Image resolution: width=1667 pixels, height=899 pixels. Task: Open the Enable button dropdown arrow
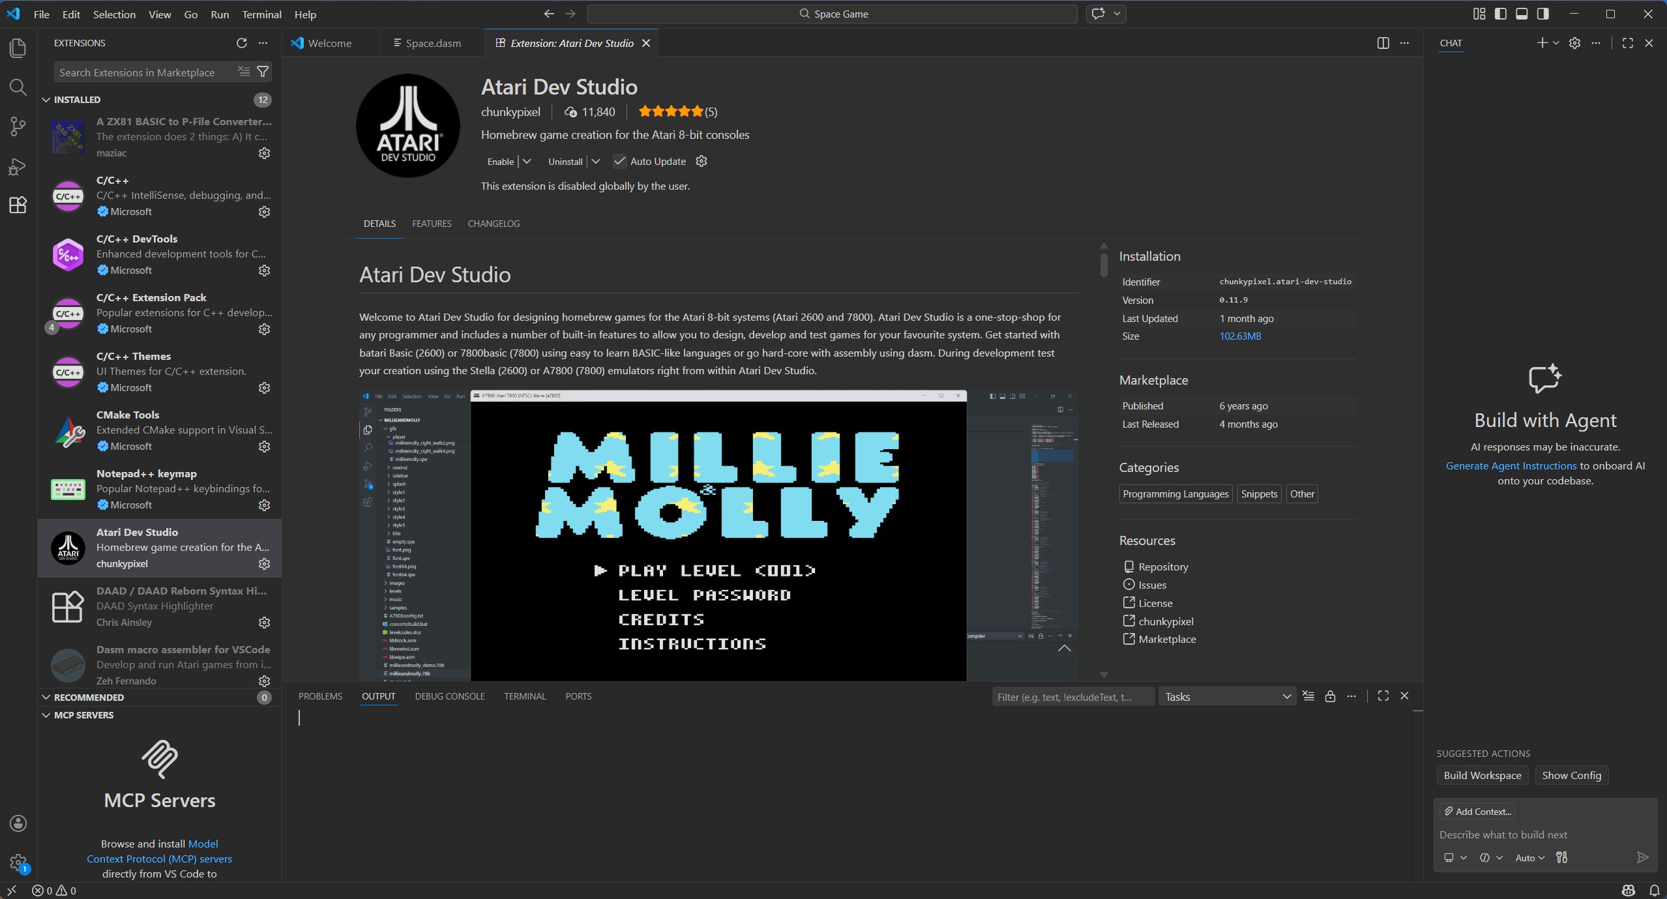tap(527, 161)
